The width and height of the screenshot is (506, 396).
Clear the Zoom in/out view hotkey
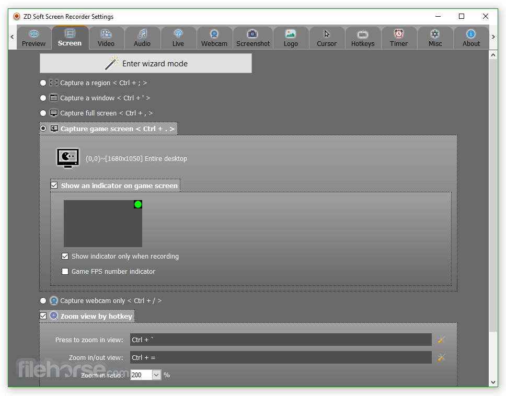(441, 358)
